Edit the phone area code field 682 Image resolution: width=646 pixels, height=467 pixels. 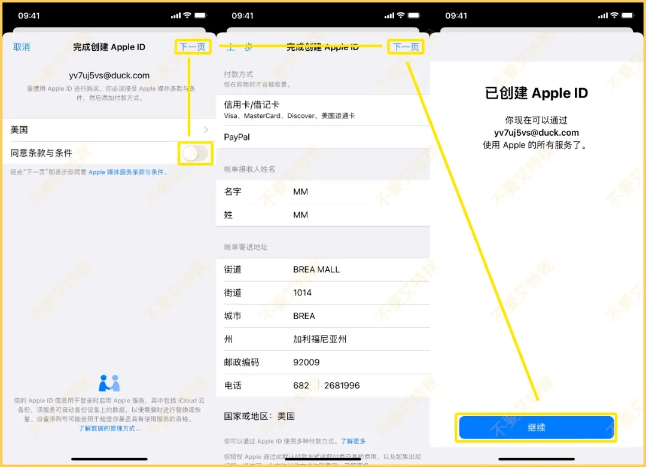(x=301, y=386)
